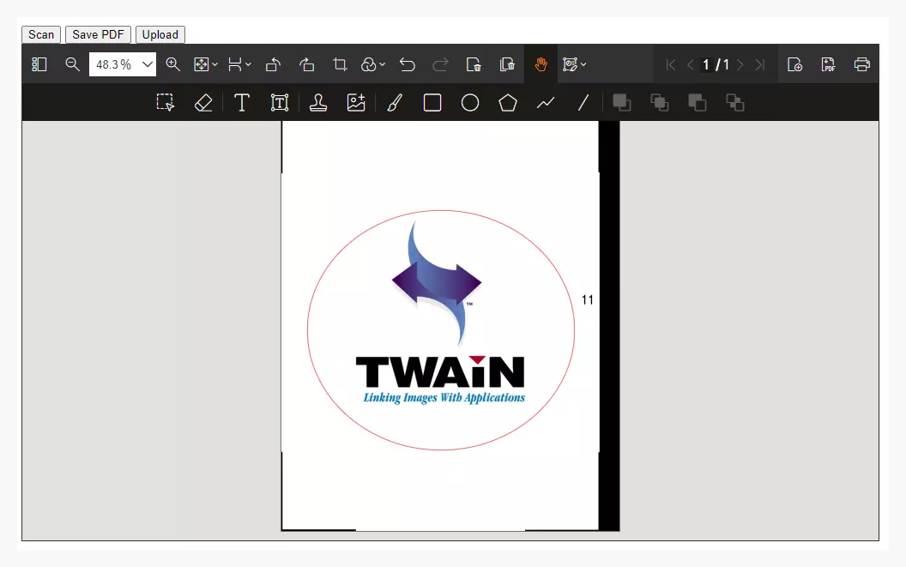Click the Upload button

pyautogui.click(x=160, y=34)
